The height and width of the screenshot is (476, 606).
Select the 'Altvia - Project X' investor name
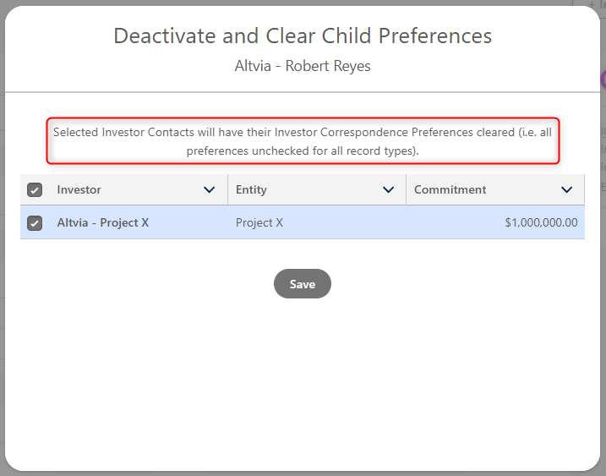(x=103, y=222)
